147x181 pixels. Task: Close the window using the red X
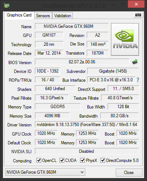[136, 4]
